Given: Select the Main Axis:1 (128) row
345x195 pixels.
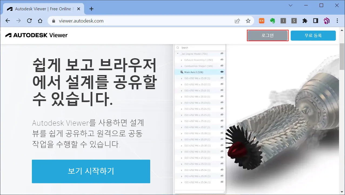Looking at the screenshot, I should 200,72.
